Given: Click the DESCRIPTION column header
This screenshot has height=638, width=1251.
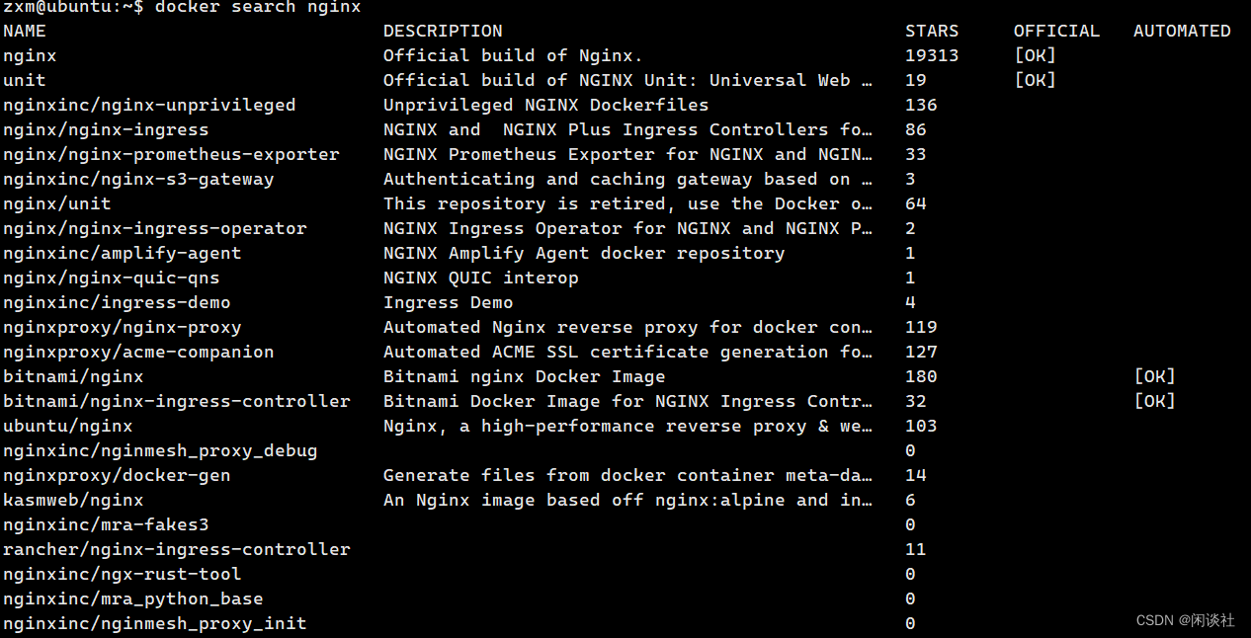Looking at the screenshot, I should pos(443,31).
